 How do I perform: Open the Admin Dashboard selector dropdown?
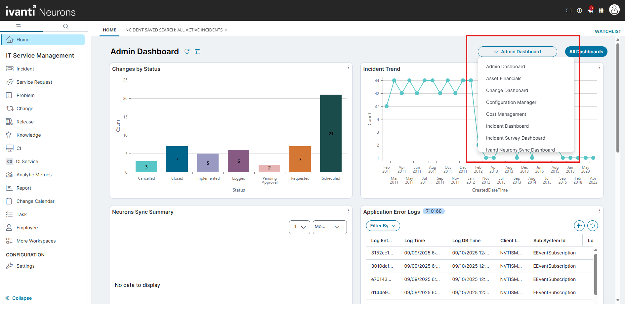tap(517, 52)
